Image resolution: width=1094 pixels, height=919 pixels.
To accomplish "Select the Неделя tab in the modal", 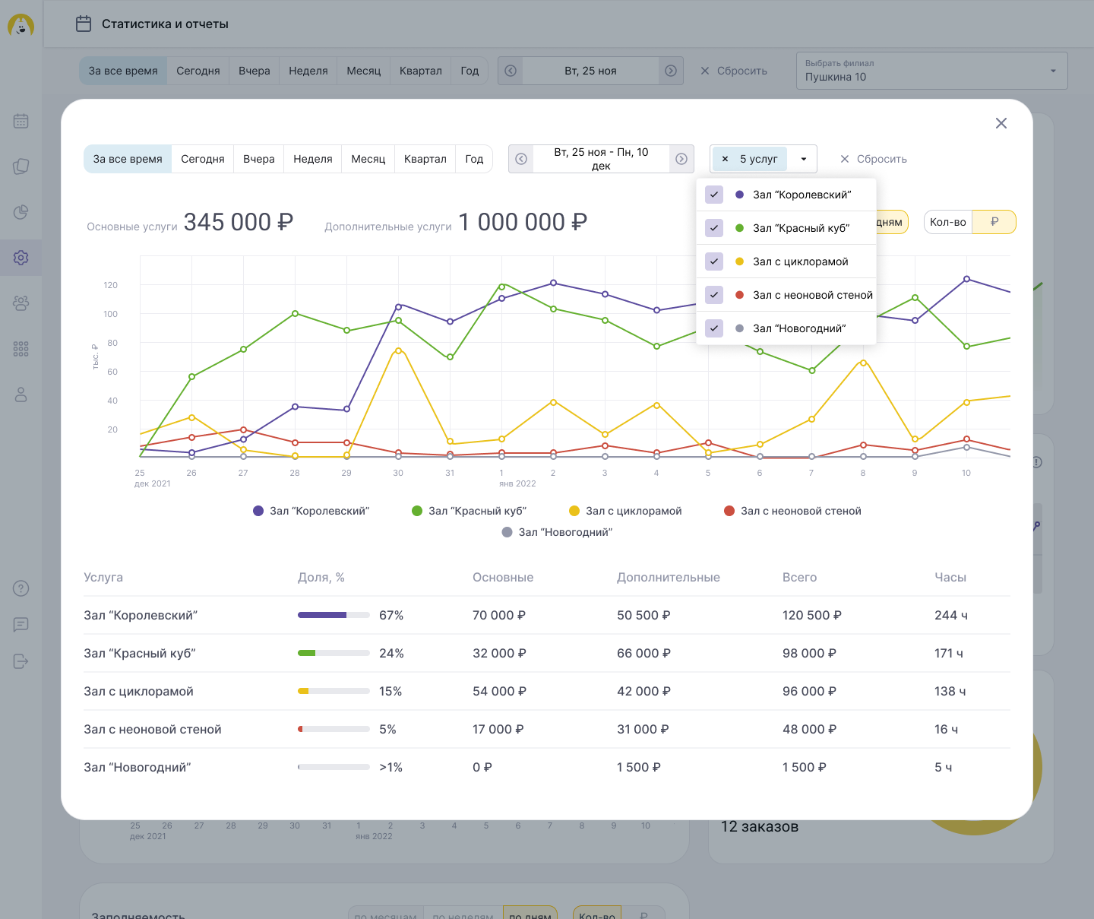I will pos(313,159).
